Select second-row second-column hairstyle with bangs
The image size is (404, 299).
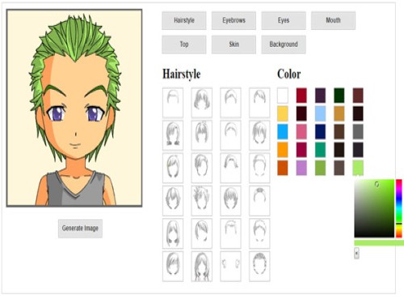point(202,135)
